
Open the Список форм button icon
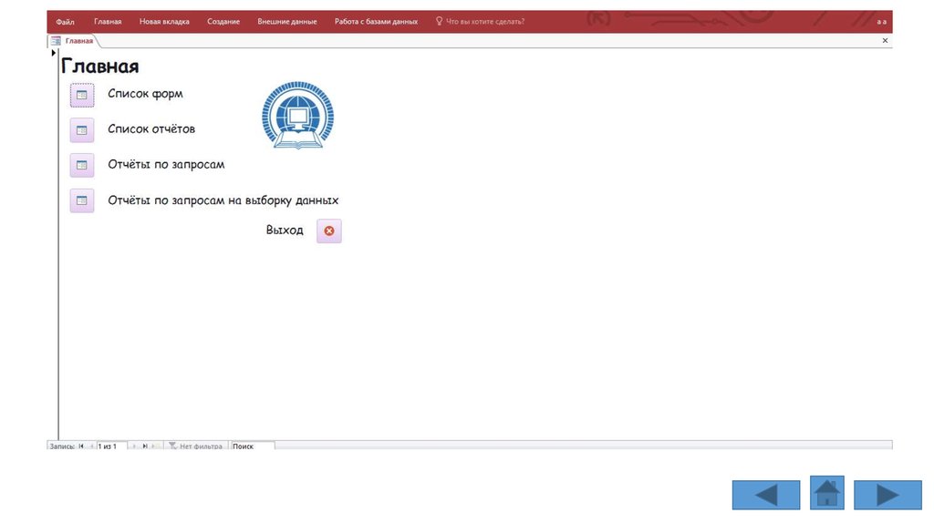coord(82,95)
